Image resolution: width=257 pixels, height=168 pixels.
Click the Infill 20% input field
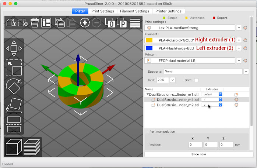point(163,80)
